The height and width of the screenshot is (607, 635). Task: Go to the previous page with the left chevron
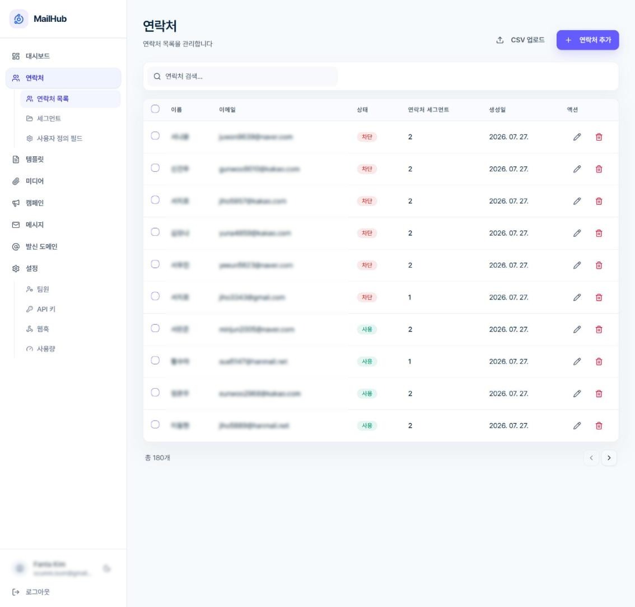(591, 458)
